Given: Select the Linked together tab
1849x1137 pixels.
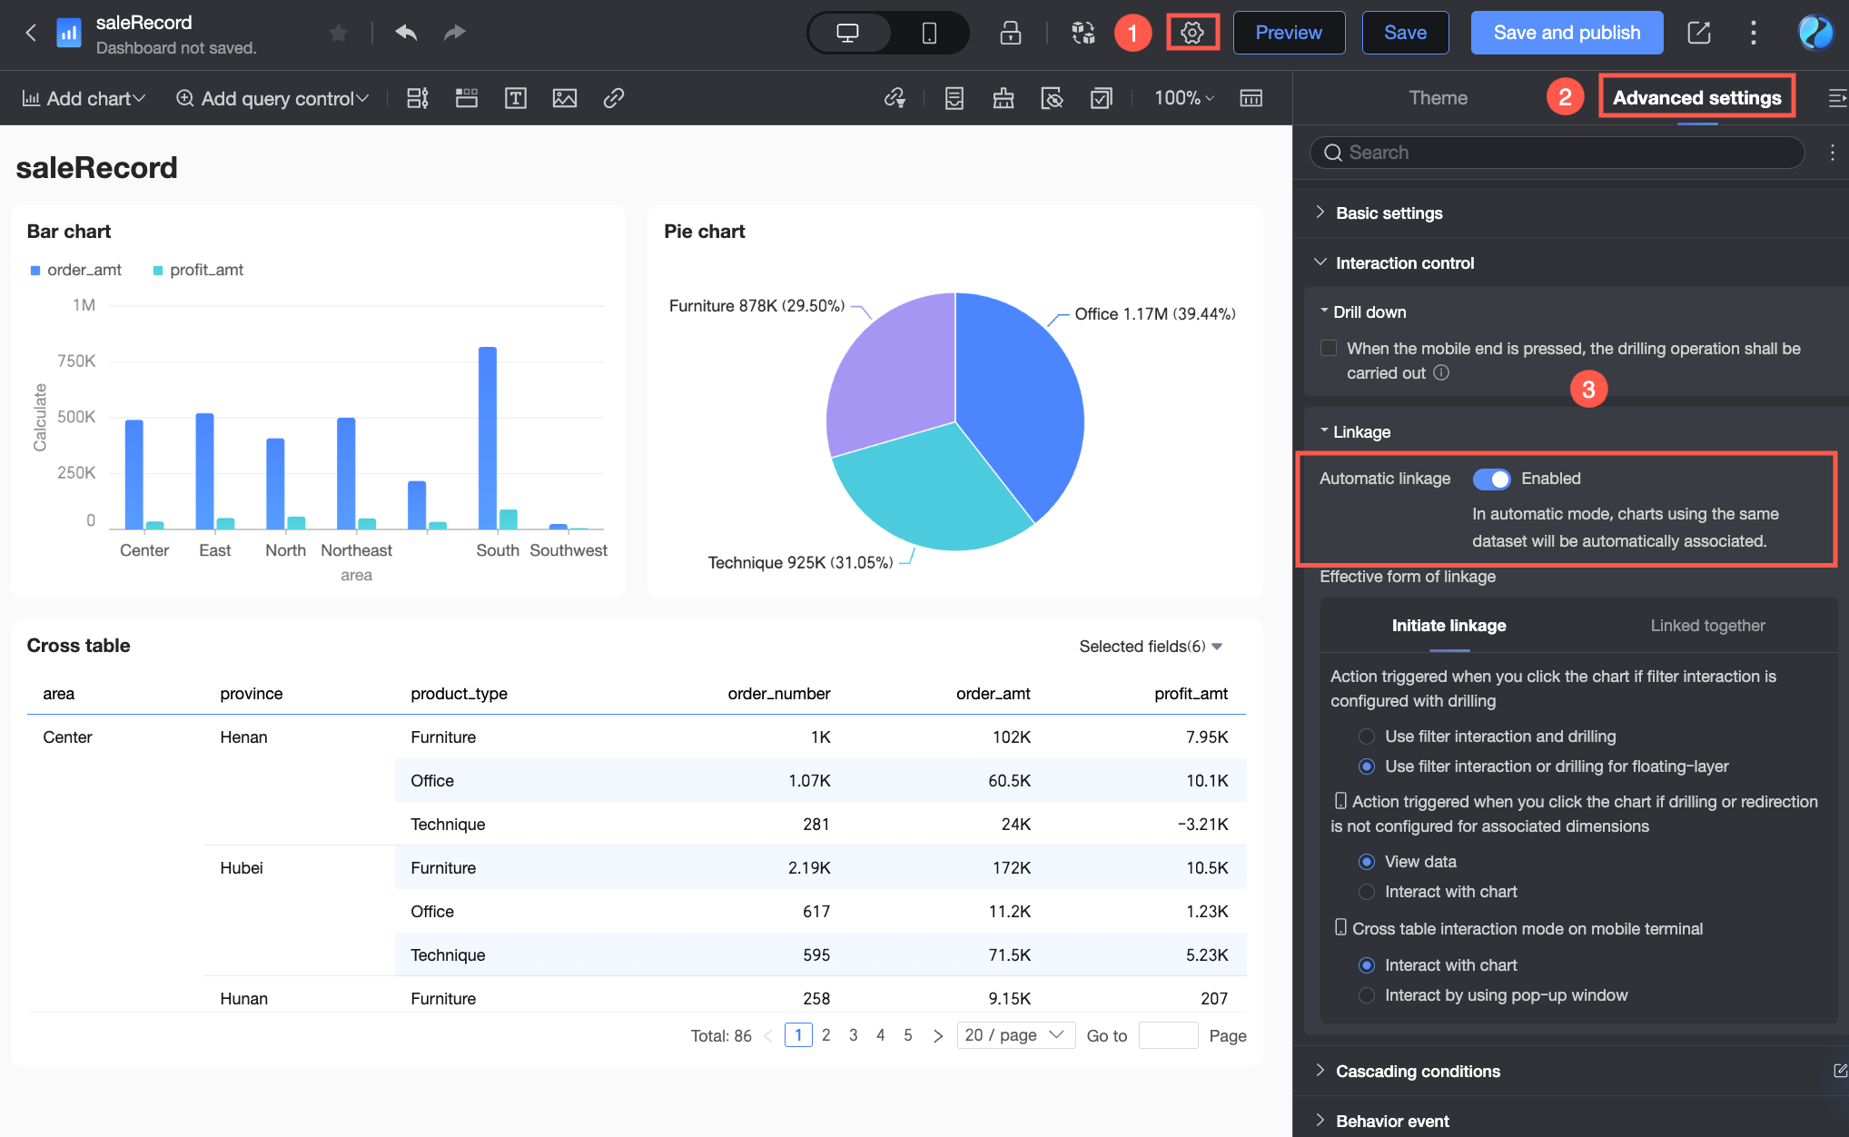Looking at the screenshot, I should 1707,626.
